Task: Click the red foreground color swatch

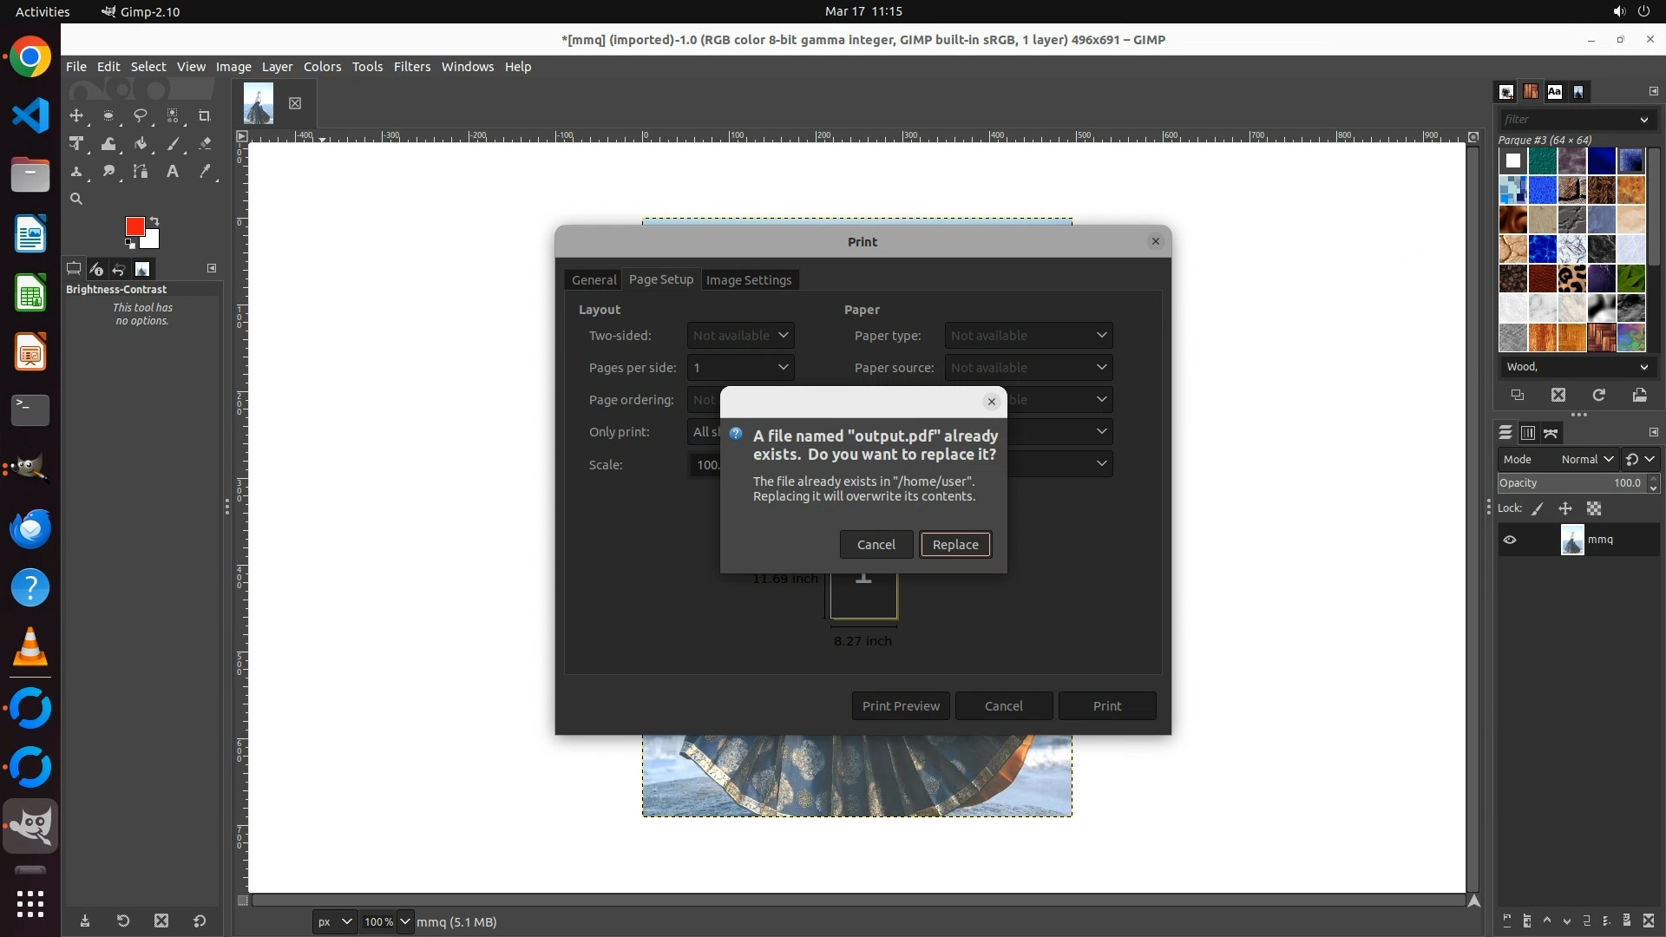Action: click(x=134, y=226)
